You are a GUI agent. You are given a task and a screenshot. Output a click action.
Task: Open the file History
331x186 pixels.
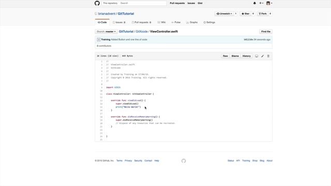point(246,56)
